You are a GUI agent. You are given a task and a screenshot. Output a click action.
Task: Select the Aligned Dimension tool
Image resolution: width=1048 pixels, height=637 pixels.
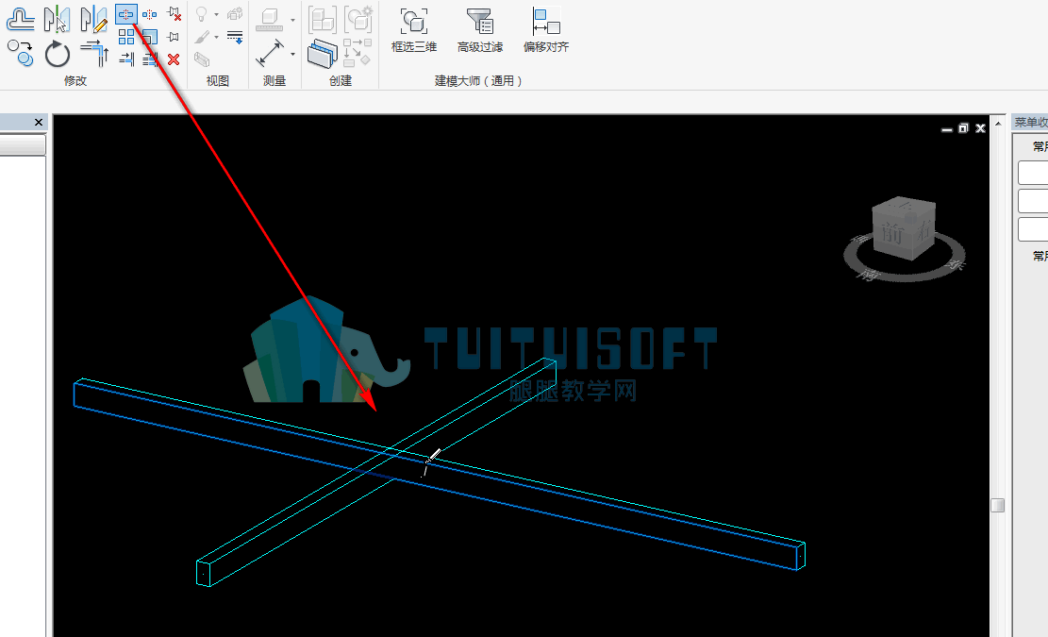coord(270,54)
